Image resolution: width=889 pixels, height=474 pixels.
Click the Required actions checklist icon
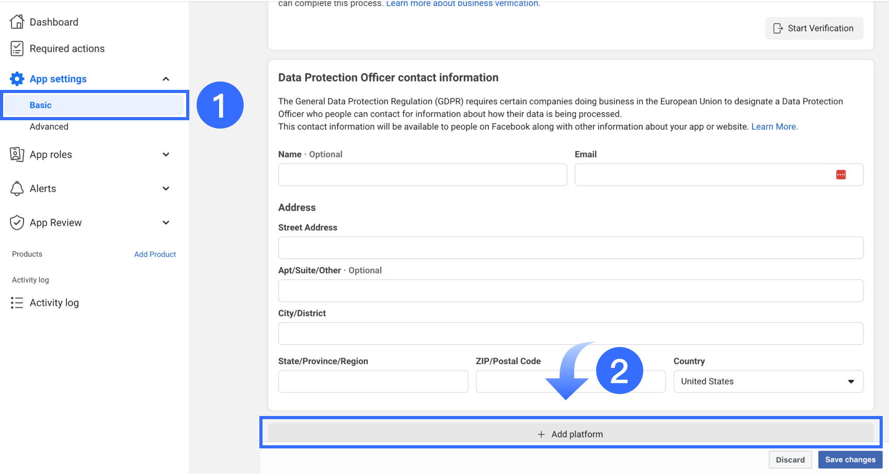point(17,49)
